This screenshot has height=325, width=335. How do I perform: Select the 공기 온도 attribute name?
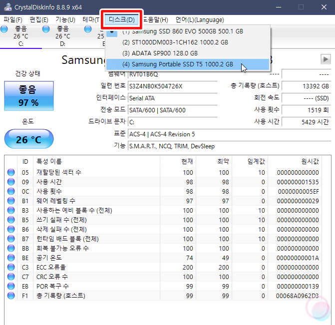pos(49,258)
